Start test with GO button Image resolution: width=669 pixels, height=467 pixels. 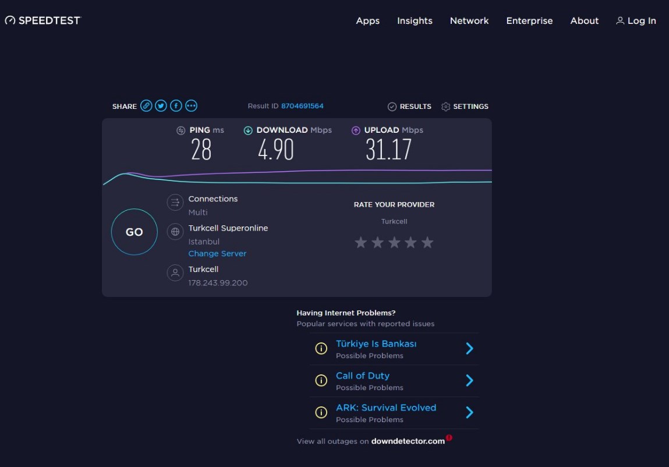pyautogui.click(x=134, y=232)
